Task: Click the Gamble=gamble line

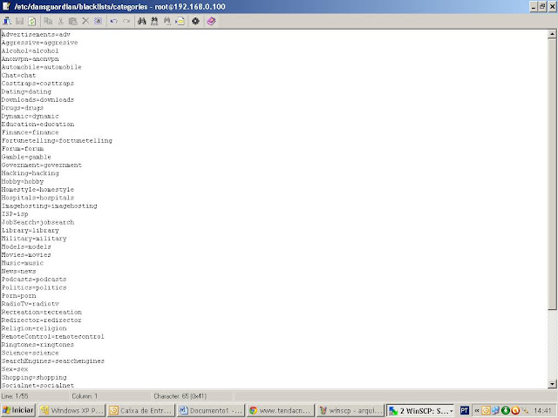Action: (x=26, y=157)
